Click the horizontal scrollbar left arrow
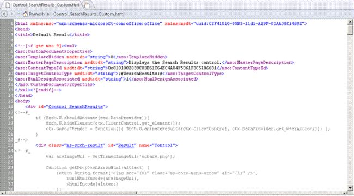Screen dimensions: 354x196 (2, 193)
